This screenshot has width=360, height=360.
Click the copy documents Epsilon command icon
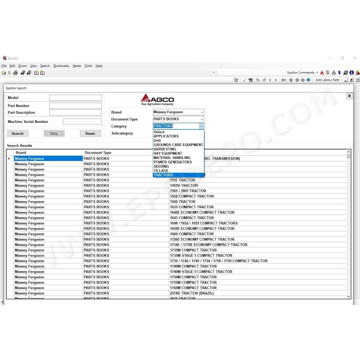pyautogui.click(x=328, y=73)
